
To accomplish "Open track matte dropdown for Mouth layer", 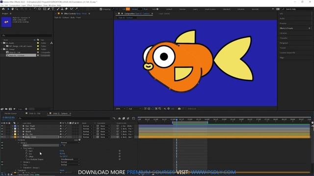I will pyautogui.click(x=105, y=132).
